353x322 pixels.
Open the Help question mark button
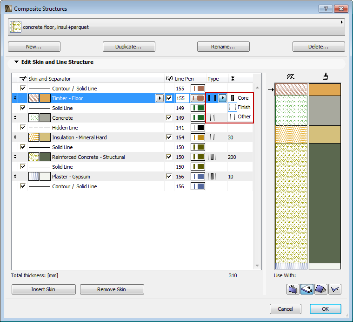326,8
